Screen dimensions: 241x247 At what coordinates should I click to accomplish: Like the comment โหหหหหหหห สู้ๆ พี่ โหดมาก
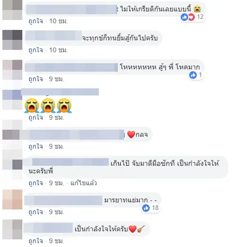[36, 79]
